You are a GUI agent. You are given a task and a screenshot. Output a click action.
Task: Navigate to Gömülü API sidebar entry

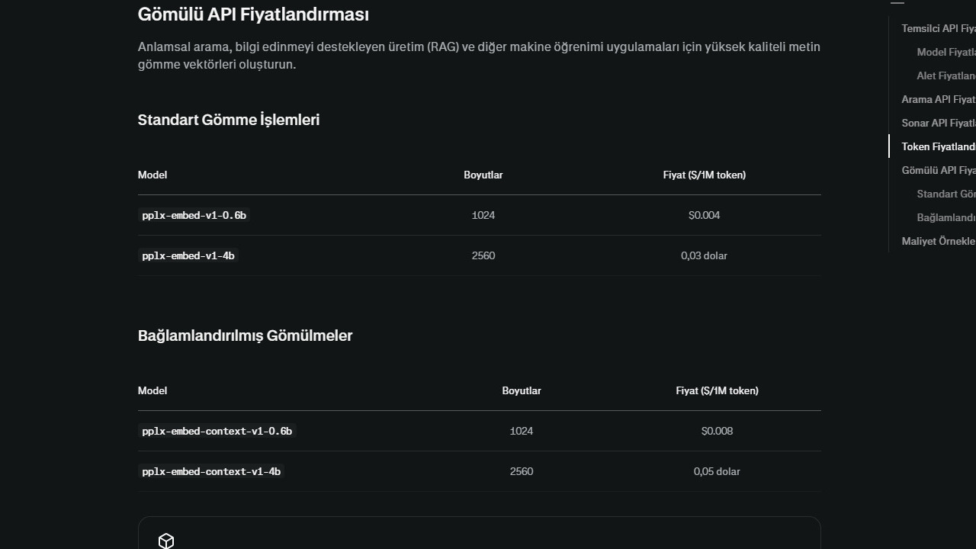point(939,170)
